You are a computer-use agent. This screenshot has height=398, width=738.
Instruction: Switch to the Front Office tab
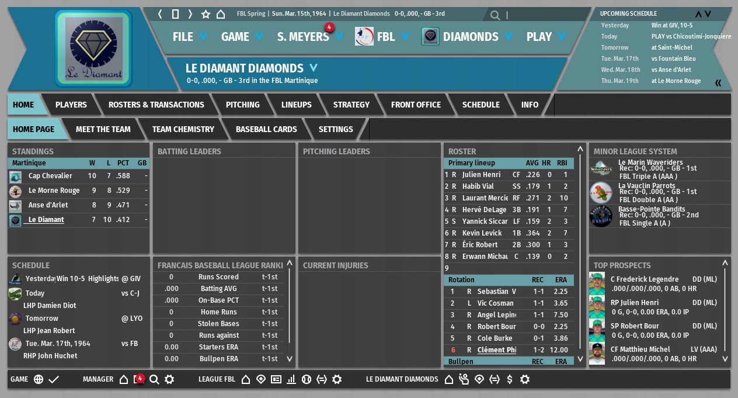[x=415, y=105]
